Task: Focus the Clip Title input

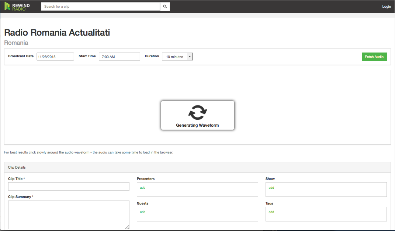Action: click(69, 186)
